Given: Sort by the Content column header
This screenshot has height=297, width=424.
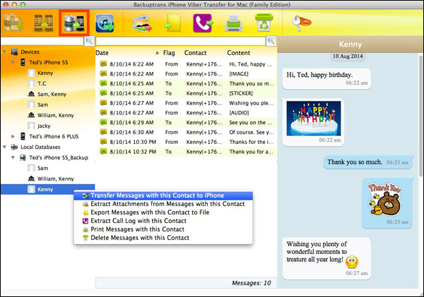Looking at the screenshot, I should click(x=239, y=53).
